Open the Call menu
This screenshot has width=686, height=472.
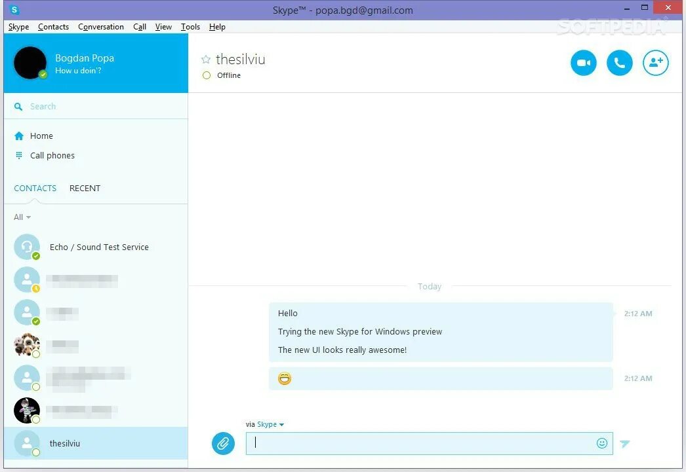point(140,27)
